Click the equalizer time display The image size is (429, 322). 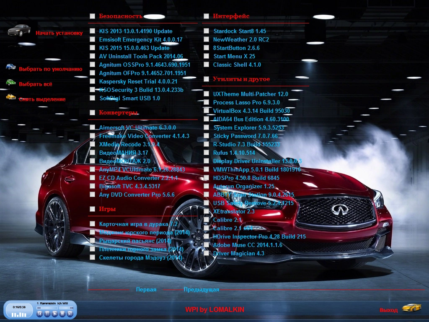(19, 310)
